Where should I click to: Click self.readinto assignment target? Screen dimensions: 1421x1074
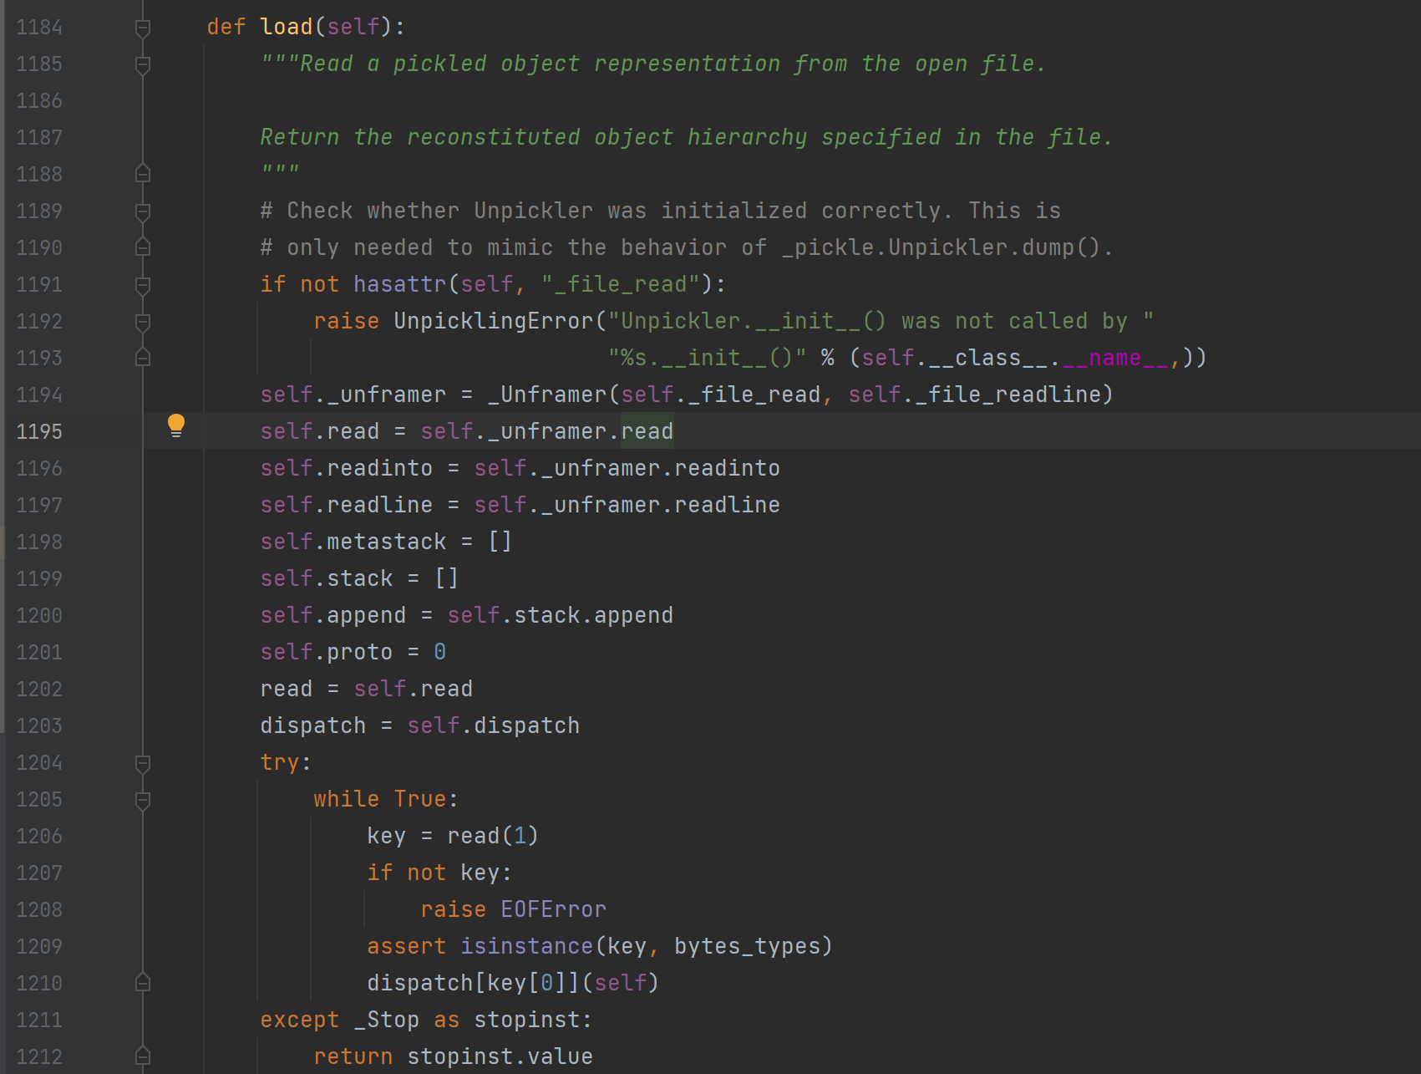[x=346, y=468]
